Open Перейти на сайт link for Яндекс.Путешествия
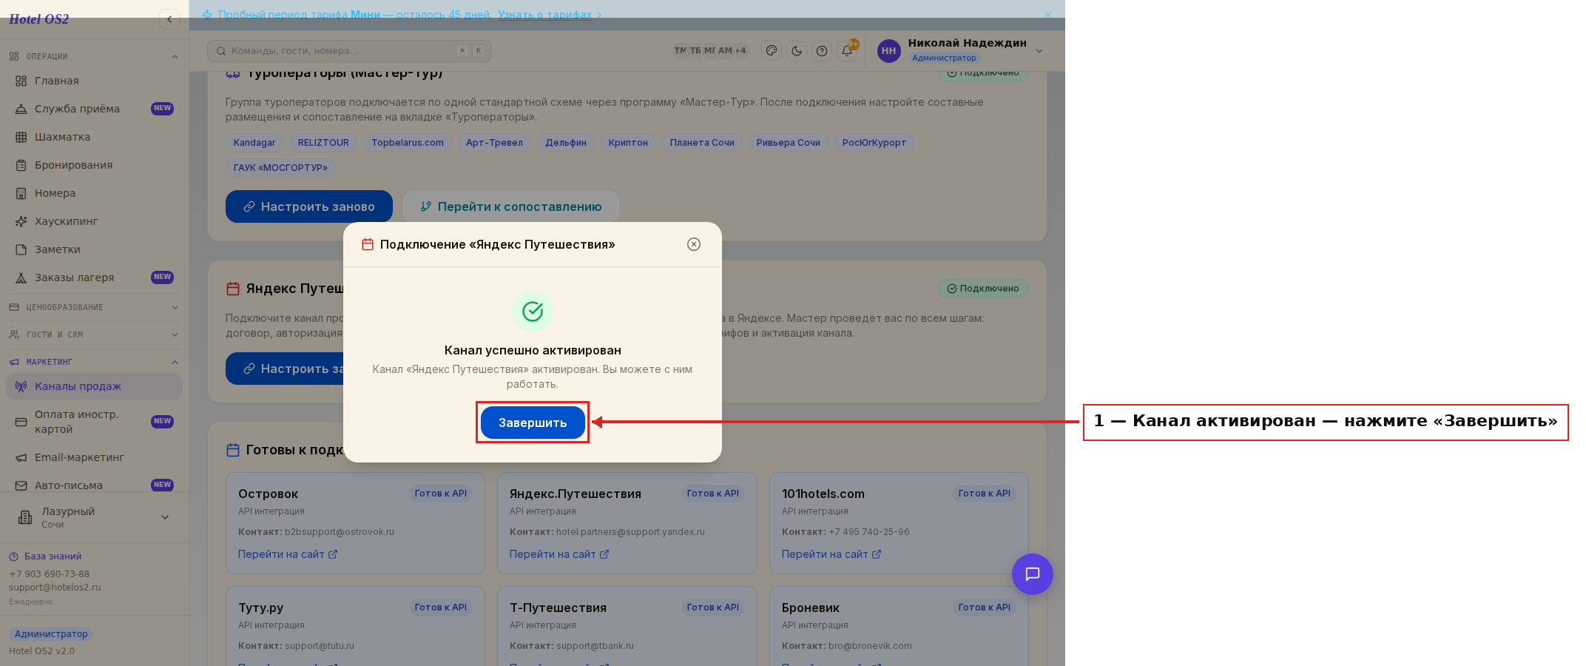Image resolution: width=1586 pixels, height=666 pixels. click(559, 554)
